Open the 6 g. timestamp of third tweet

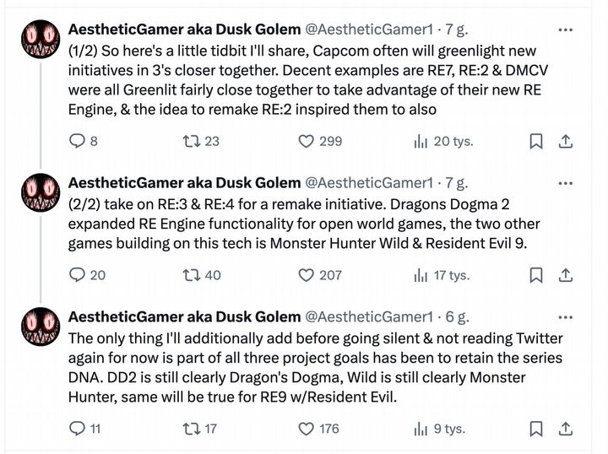click(456, 316)
